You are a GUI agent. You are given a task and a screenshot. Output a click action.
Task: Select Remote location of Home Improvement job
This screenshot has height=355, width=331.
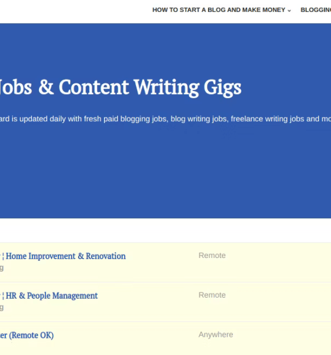212,256
